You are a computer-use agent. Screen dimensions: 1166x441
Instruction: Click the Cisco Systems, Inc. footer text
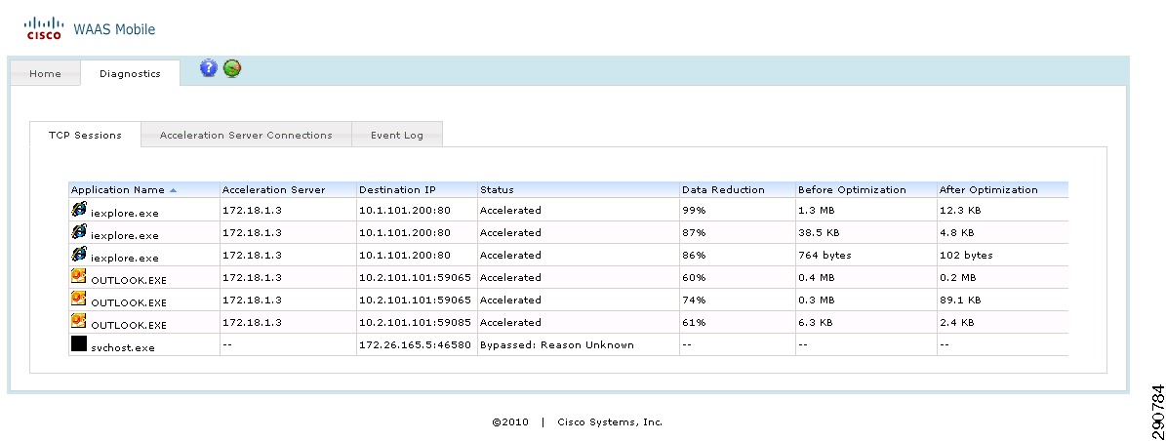click(610, 421)
